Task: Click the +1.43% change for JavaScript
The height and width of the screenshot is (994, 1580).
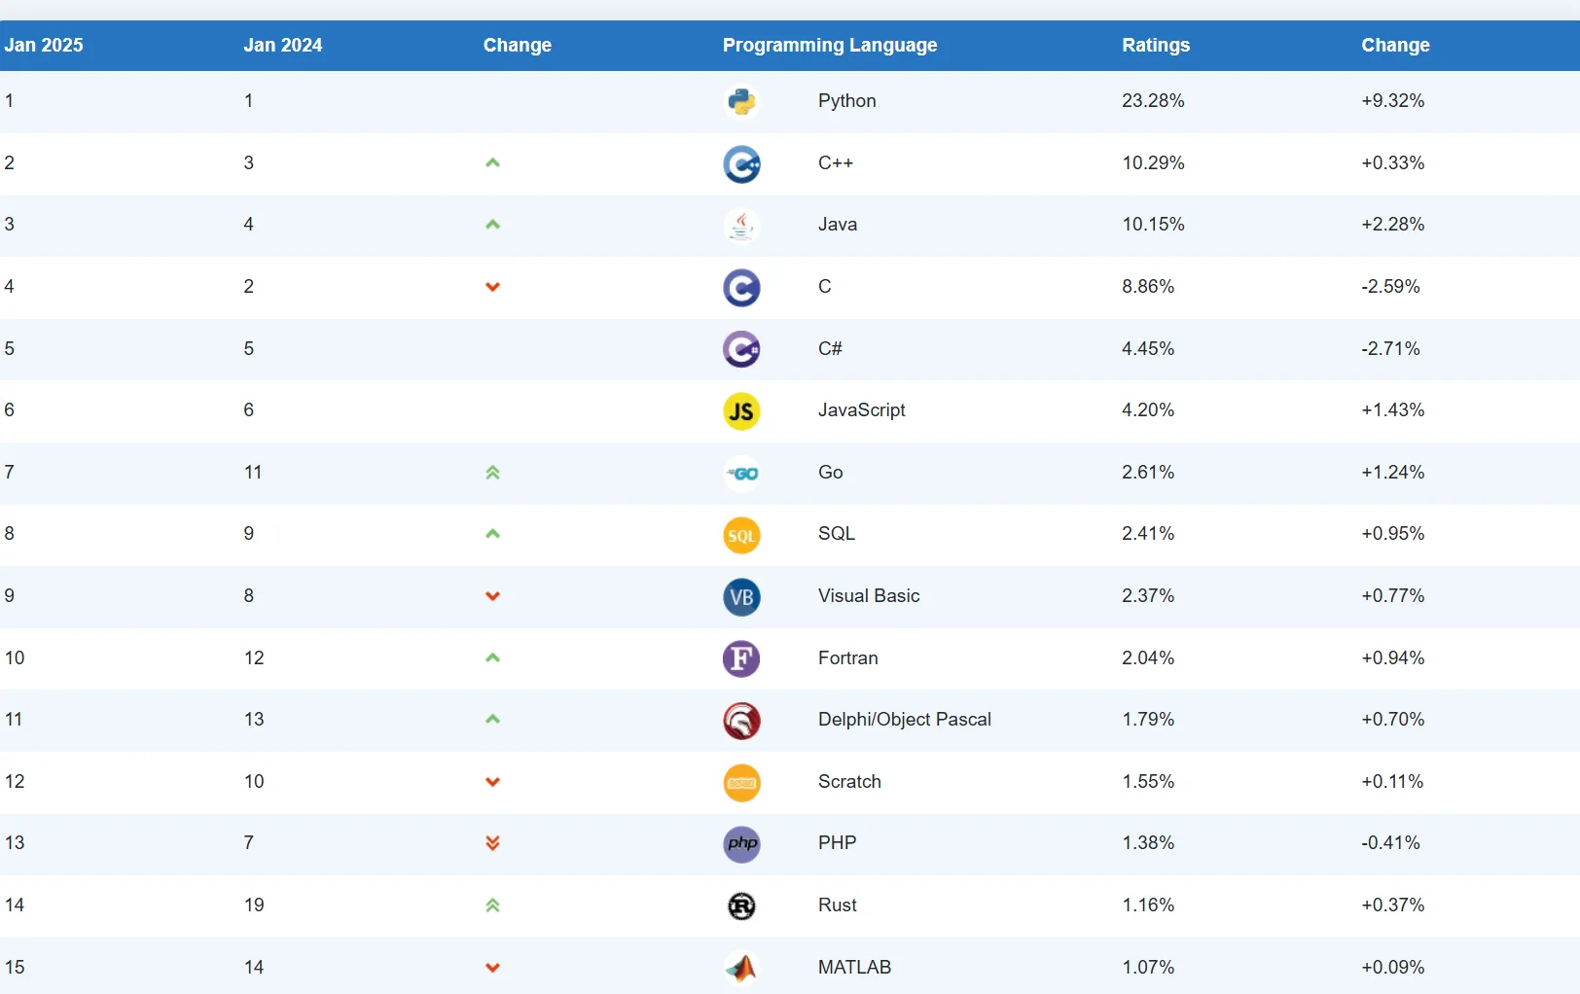Action: [x=1393, y=409]
